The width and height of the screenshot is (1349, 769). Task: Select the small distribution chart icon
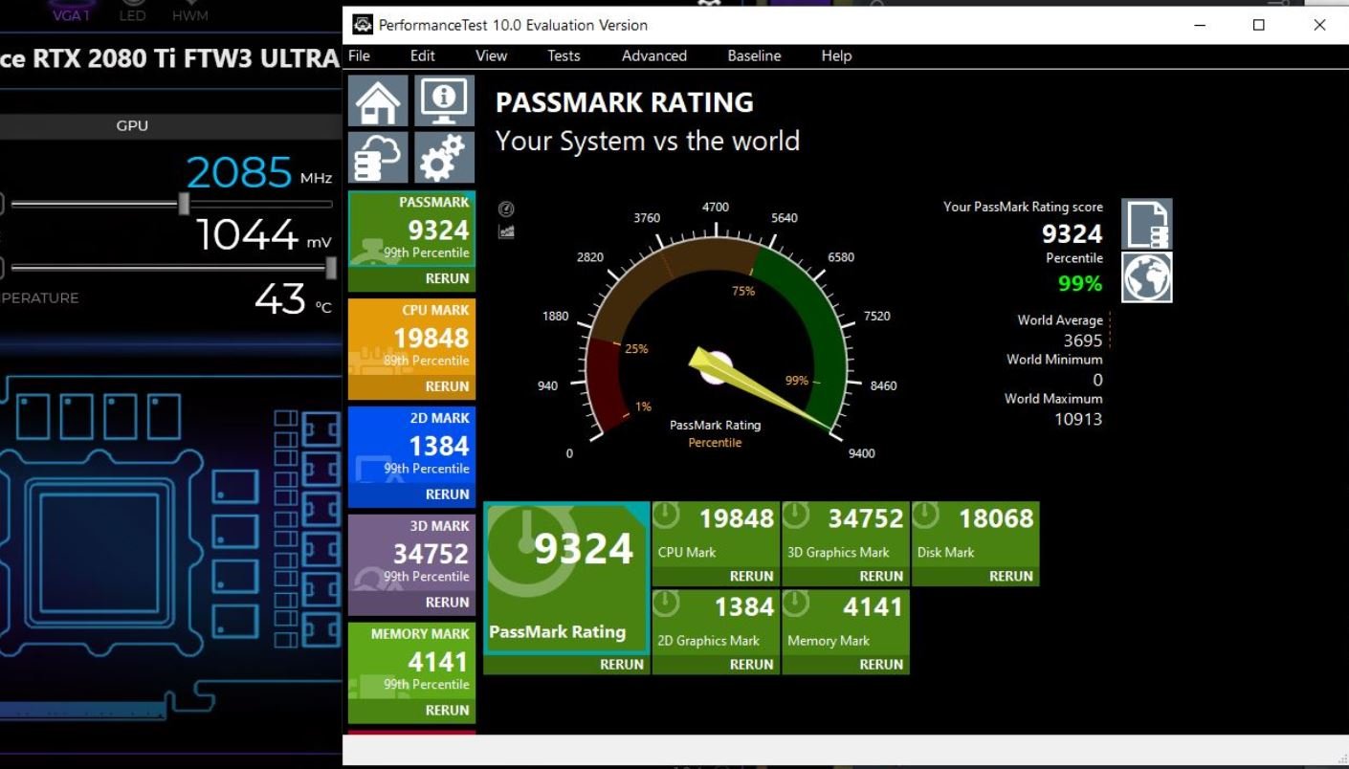[x=507, y=231]
